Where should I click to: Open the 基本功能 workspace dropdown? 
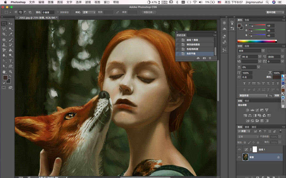[275, 12]
